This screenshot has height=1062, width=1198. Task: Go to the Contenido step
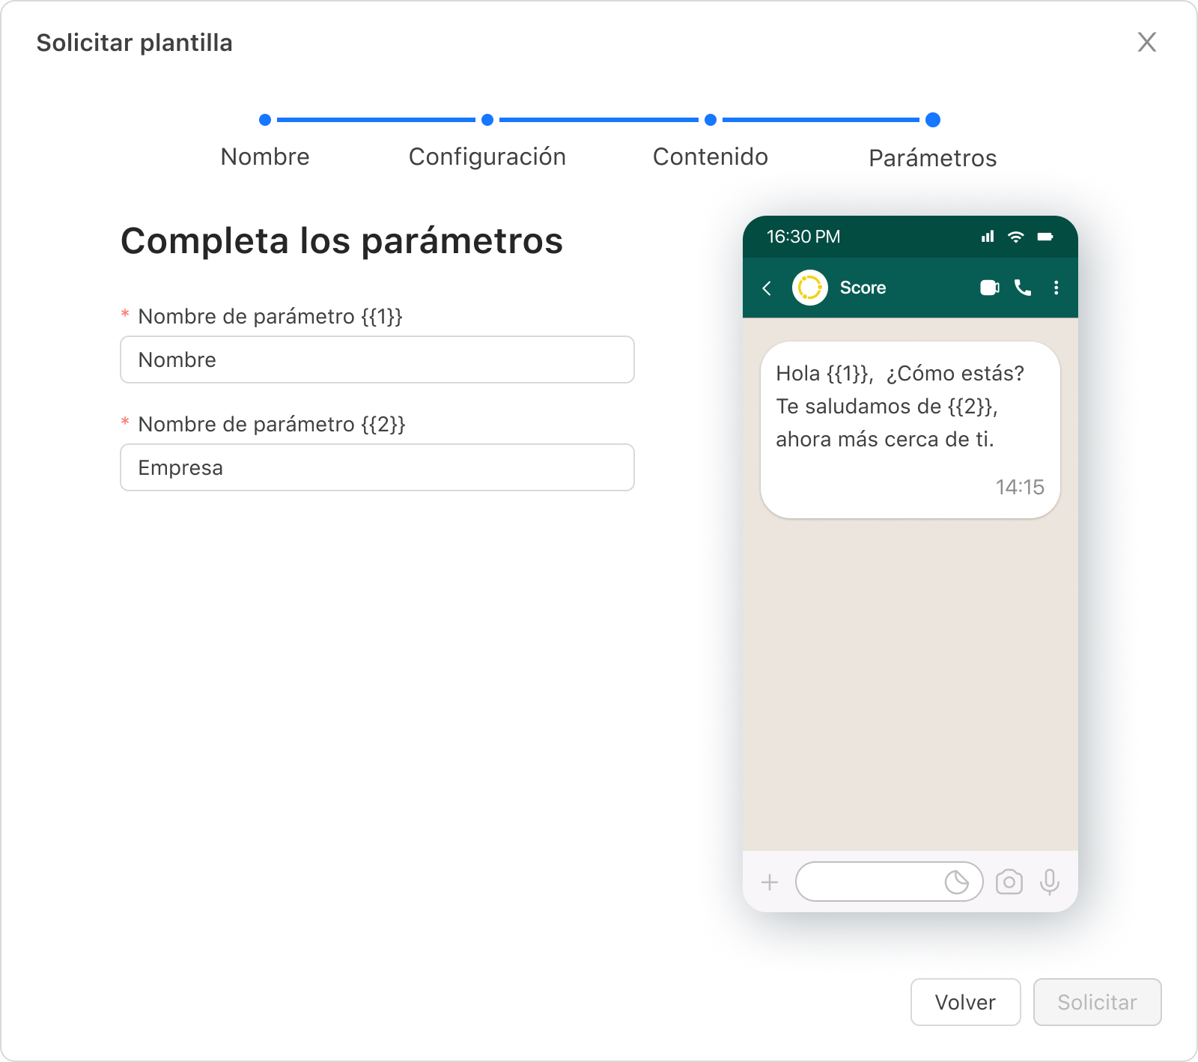(711, 157)
